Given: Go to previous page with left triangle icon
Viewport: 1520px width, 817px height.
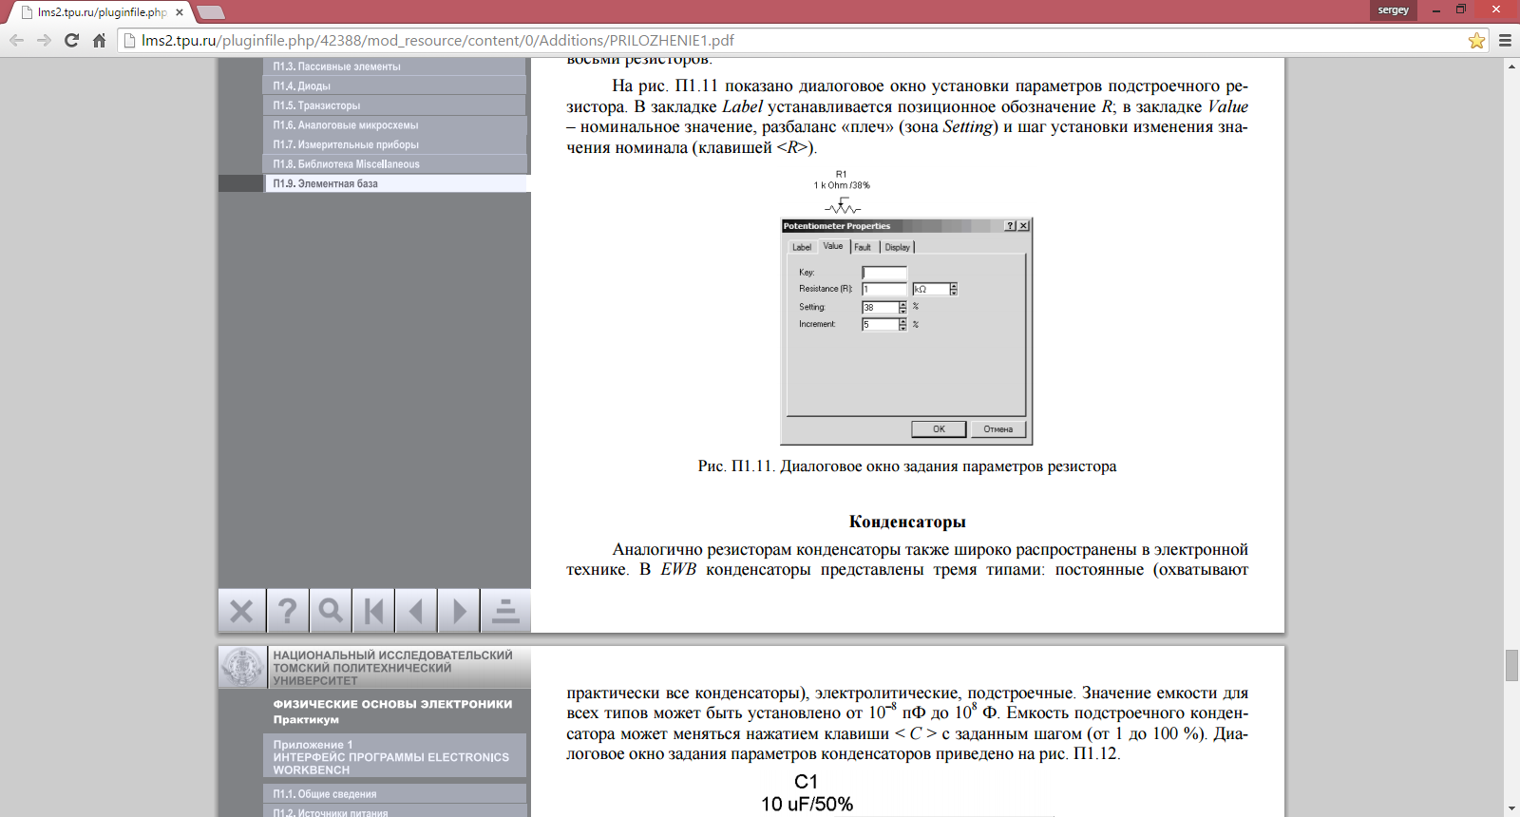Looking at the screenshot, I should (416, 611).
